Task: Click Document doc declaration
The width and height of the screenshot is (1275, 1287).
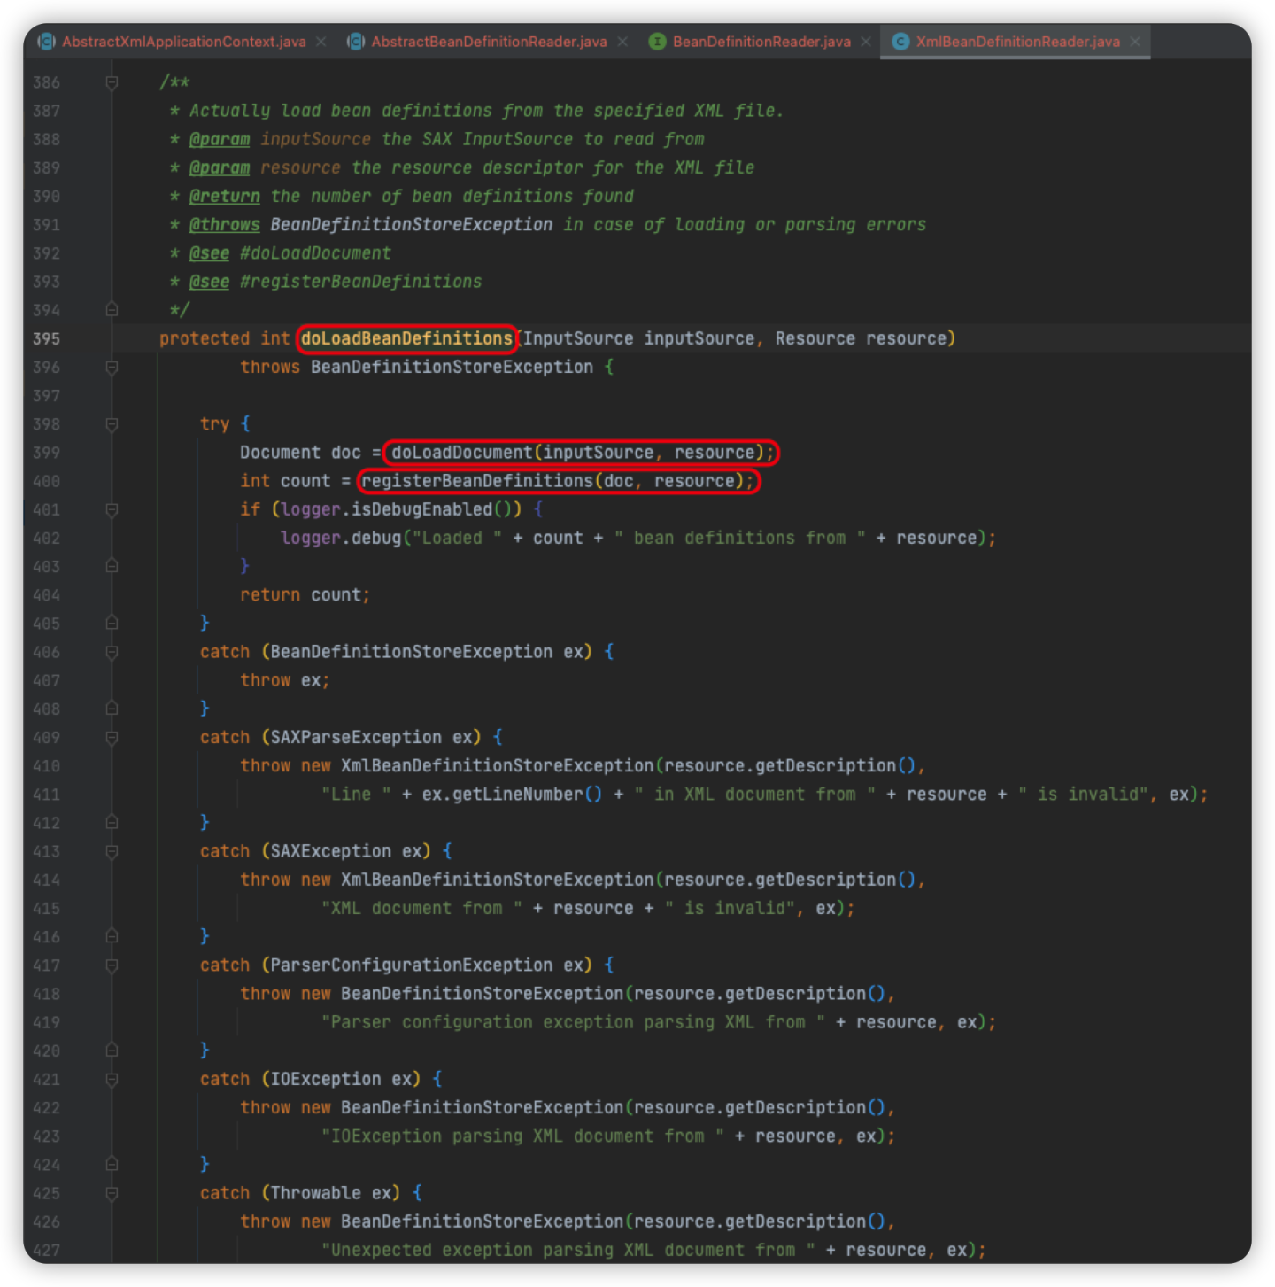Action: pos(300,453)
